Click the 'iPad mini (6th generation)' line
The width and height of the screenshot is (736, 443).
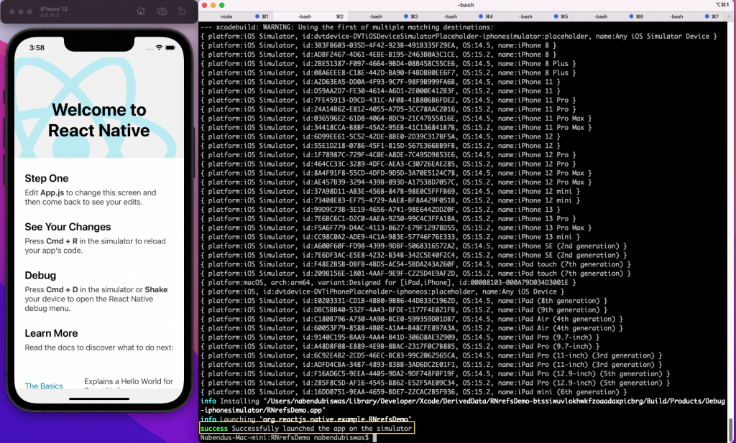coord(413,392)
